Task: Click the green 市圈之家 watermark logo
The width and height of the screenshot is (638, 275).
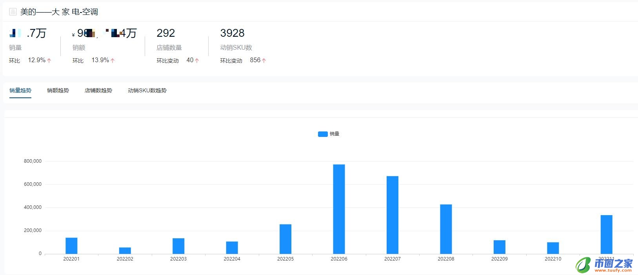Action: [583, 265]
